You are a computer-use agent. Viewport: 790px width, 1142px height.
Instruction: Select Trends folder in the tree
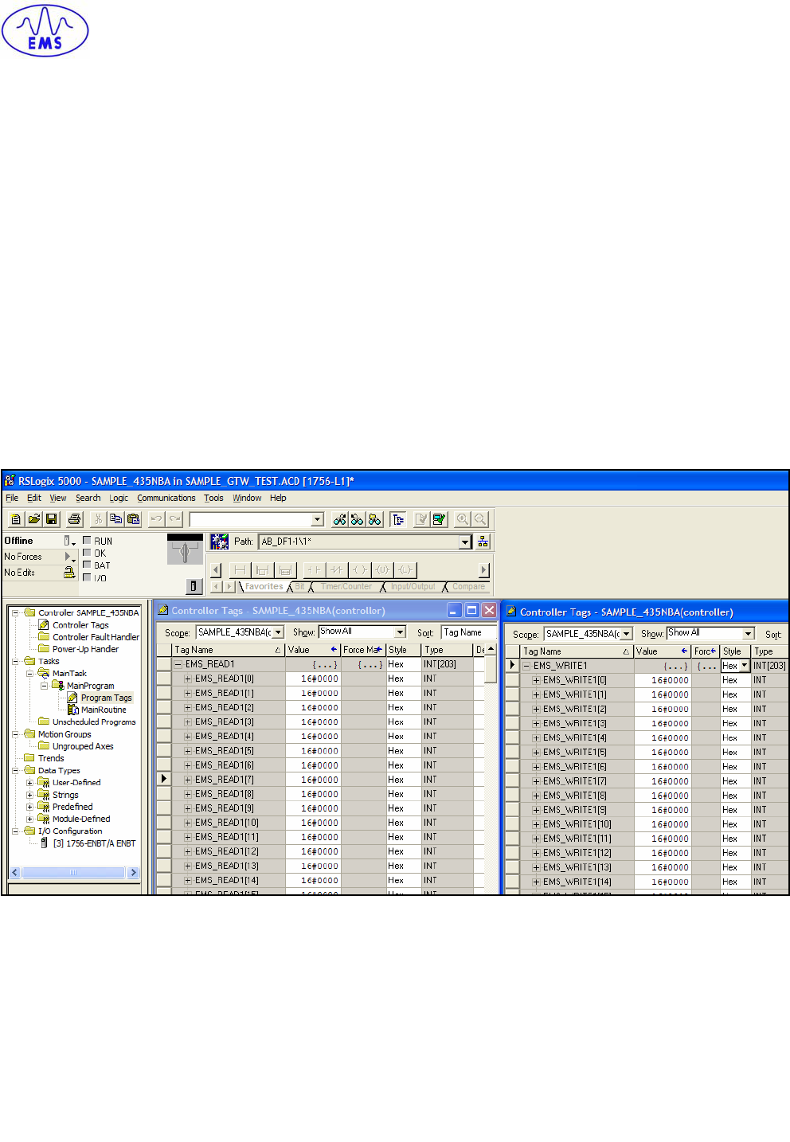[x=51, y=758]
